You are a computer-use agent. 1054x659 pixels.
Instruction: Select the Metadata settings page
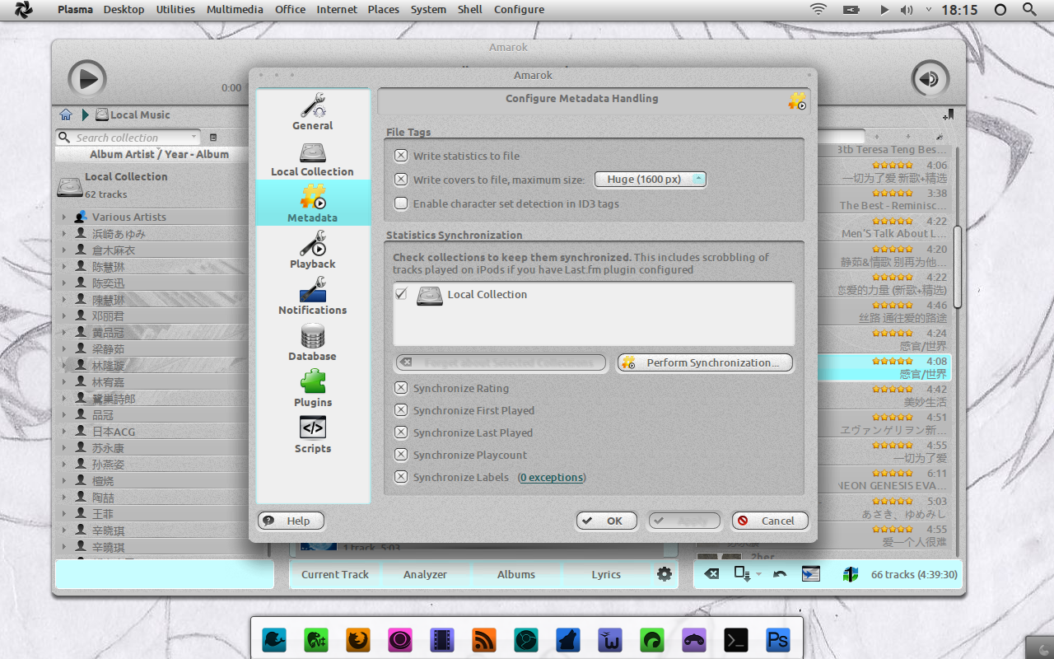[313, 203]
